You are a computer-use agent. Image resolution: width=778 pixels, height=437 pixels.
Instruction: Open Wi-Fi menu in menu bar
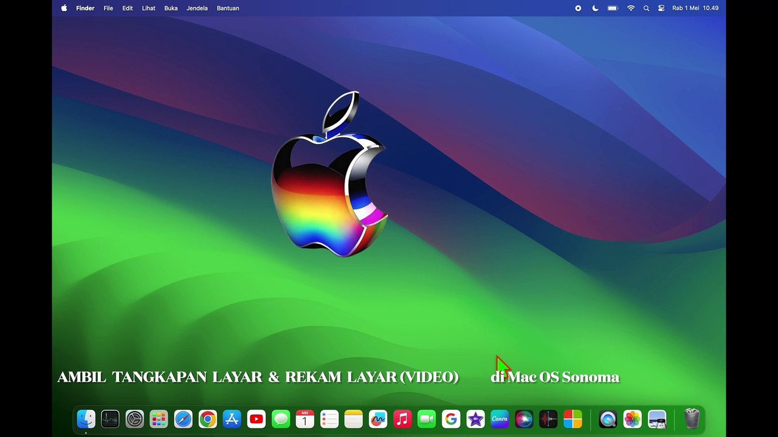click(x=631, y=8)
